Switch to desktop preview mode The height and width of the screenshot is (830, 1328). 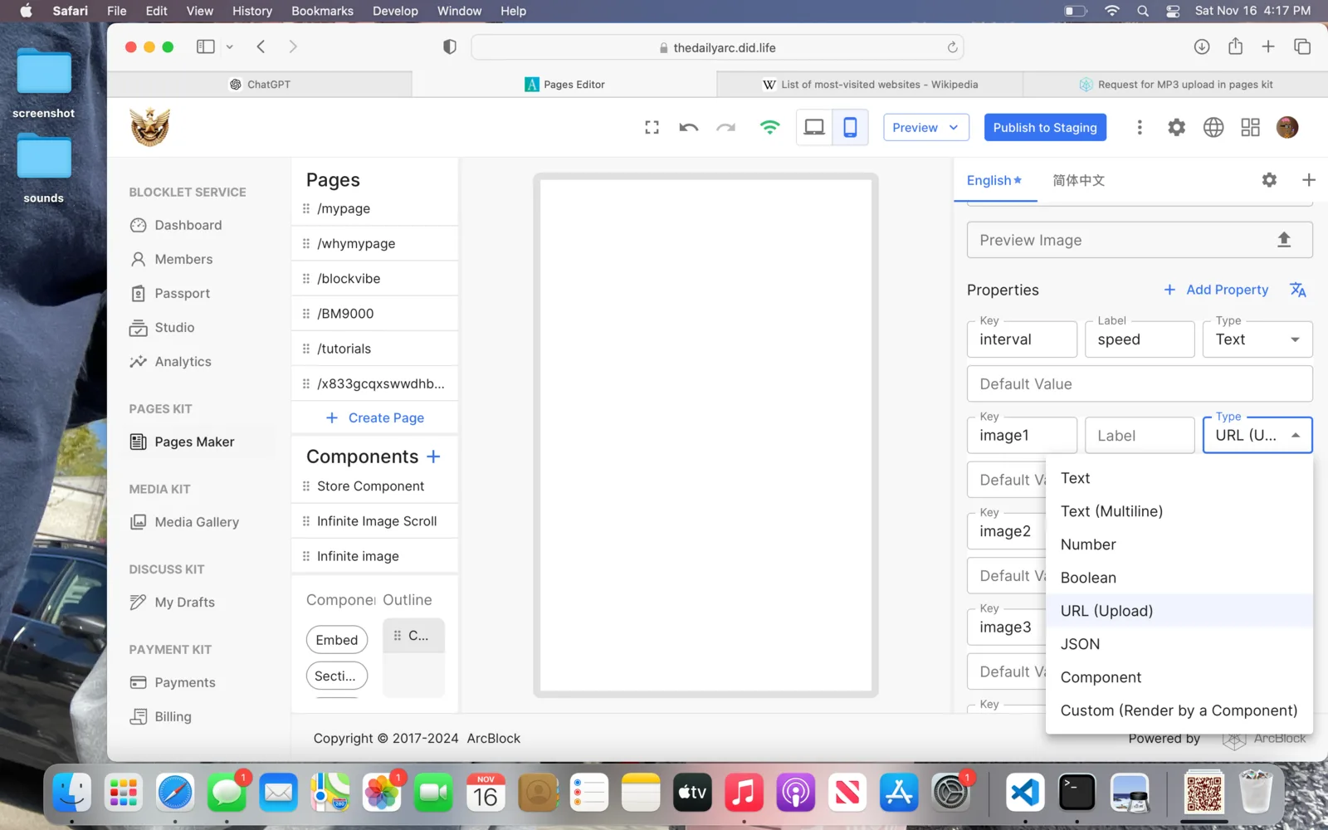point(814,127)
